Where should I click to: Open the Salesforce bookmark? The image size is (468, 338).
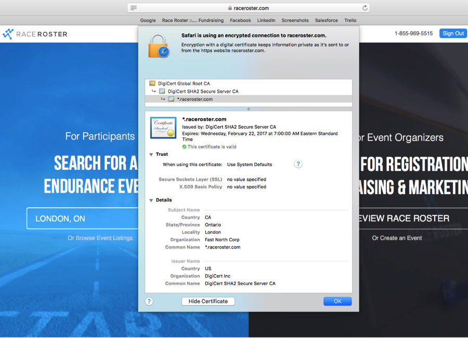(326, 20)
